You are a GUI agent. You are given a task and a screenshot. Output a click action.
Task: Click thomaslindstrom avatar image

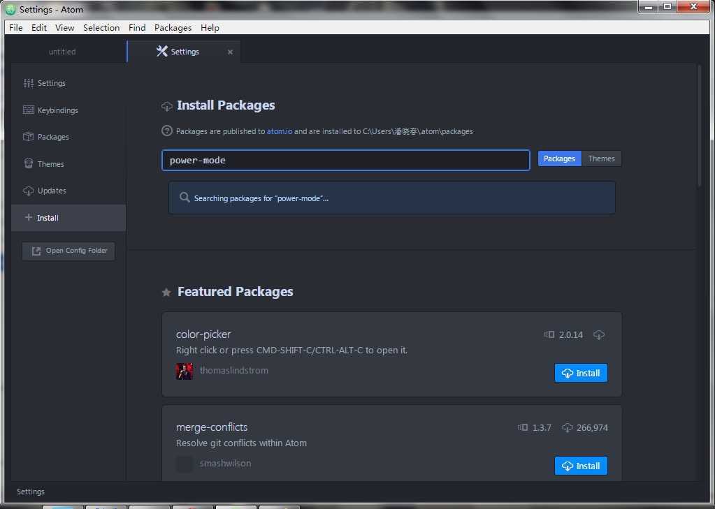(185, 371)
